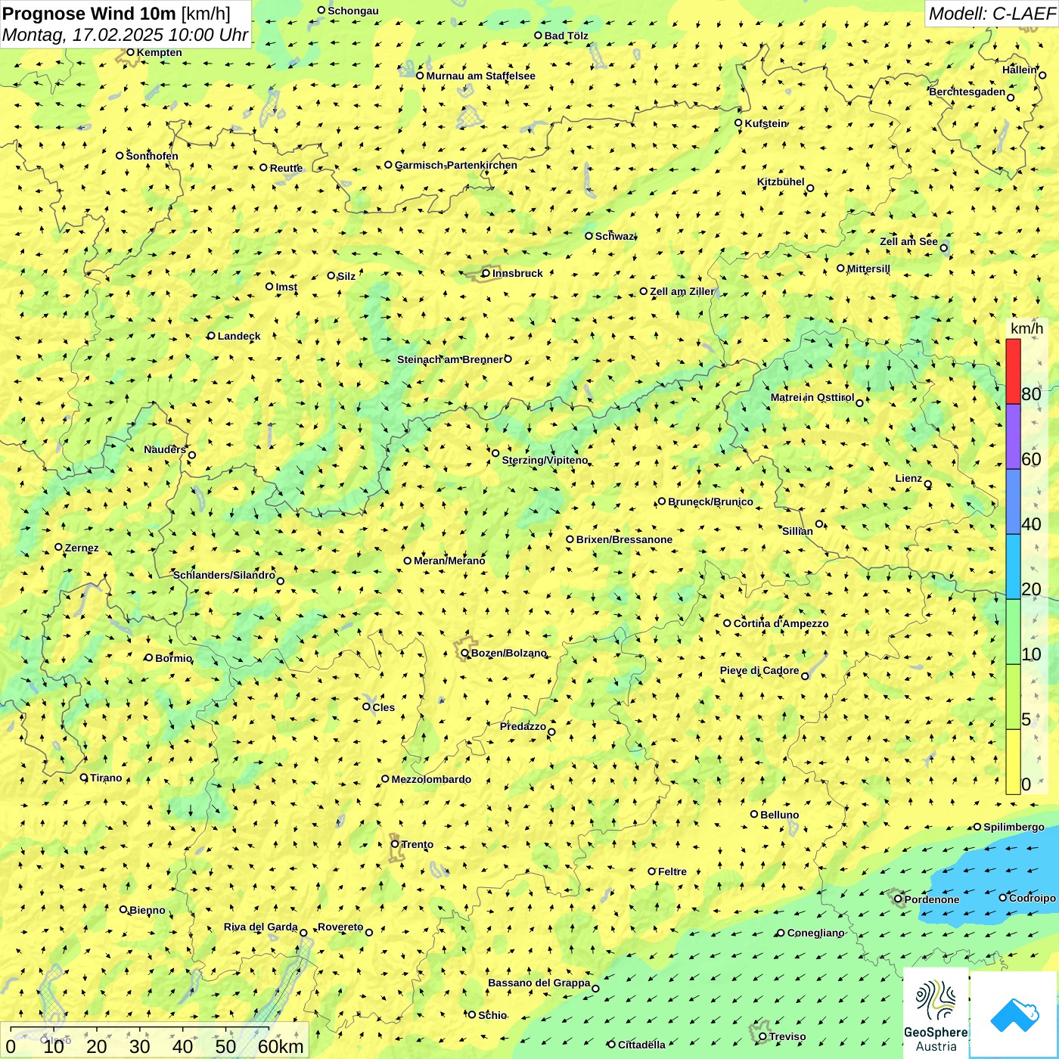Select the red segment of the km/h legend

[x=1013, y=371]
